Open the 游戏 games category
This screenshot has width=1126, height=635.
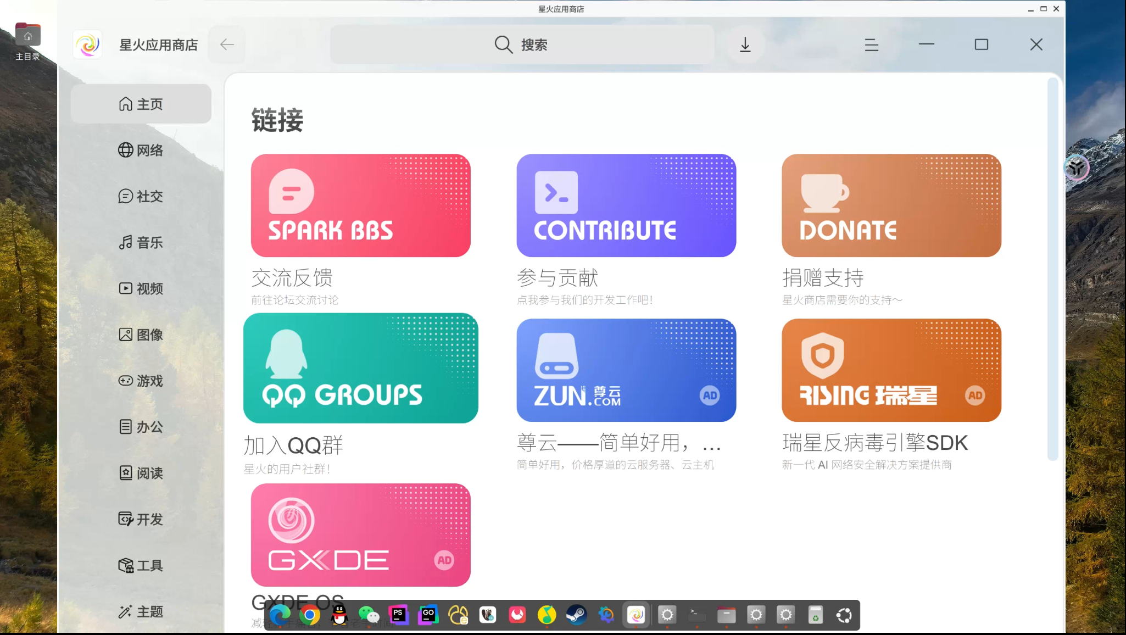(x=141, y=381)
